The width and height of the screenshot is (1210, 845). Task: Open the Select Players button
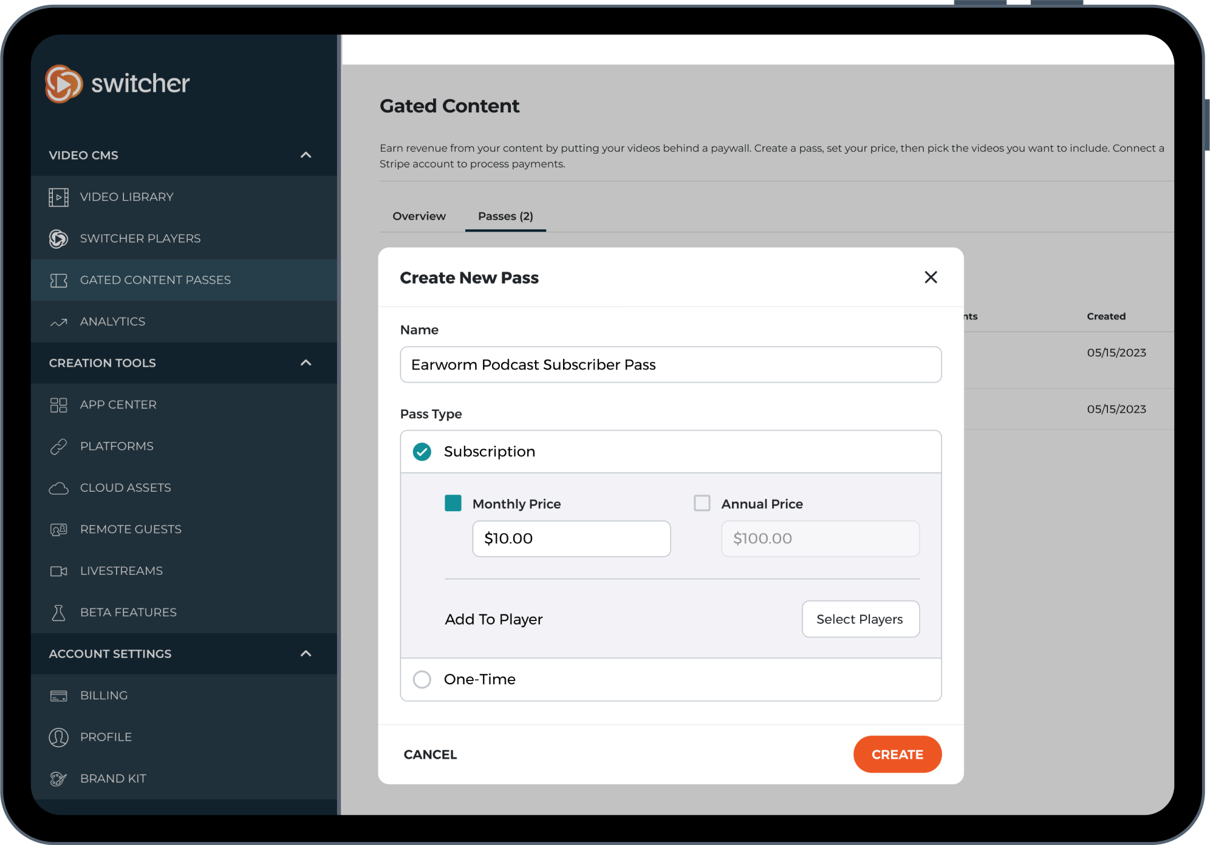point(860,619)
